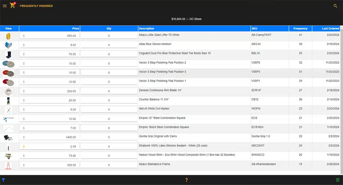Viewport: 343px width, 185px height.
Task: Click the Frequently Ordered title
Action: point(36,6)
